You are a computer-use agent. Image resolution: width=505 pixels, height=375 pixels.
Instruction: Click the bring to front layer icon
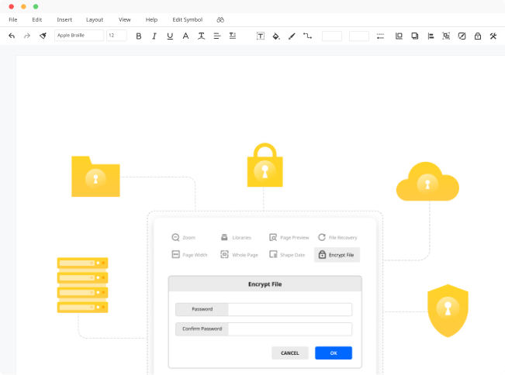399,36
